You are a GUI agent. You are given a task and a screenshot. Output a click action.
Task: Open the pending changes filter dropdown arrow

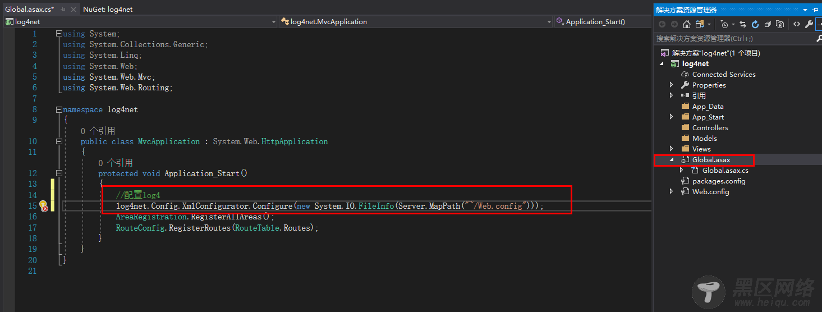733,25
